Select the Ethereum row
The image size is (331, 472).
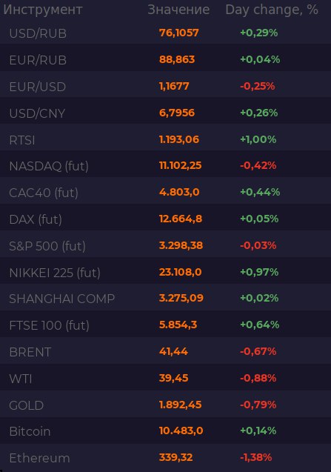tap(166, 458)
